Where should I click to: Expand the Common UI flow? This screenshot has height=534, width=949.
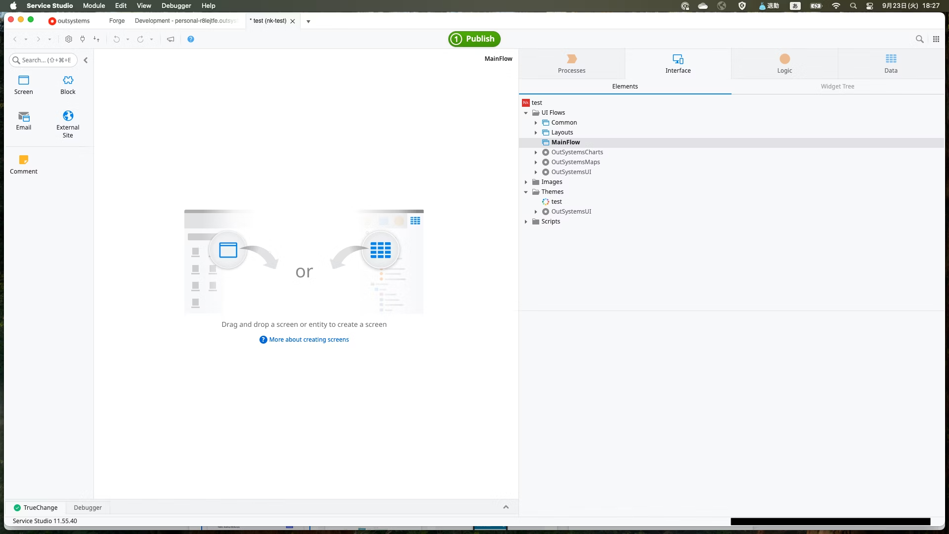point(536,123)
